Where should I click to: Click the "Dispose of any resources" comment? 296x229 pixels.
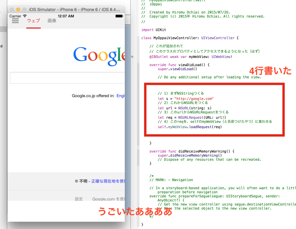click(x=209, y=160)
